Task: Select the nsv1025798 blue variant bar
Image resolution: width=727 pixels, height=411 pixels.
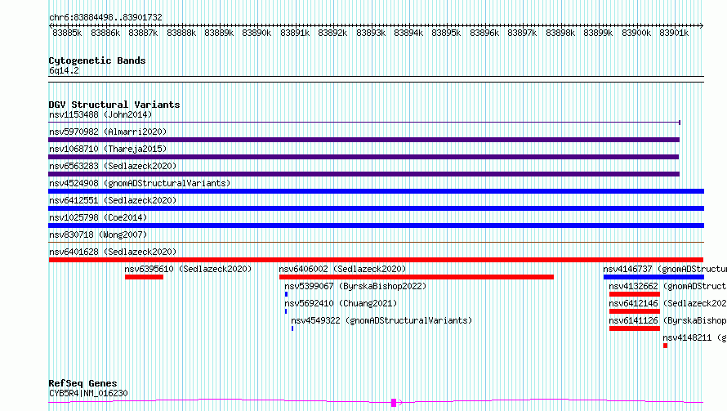Action: (376, 226)
